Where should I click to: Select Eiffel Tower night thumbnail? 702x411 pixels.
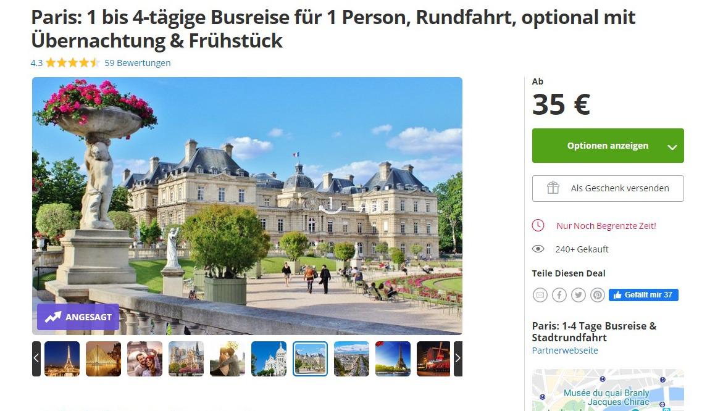(x=62, y=359)
